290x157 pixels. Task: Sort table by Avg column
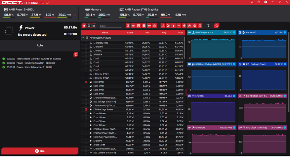[164, 32]
